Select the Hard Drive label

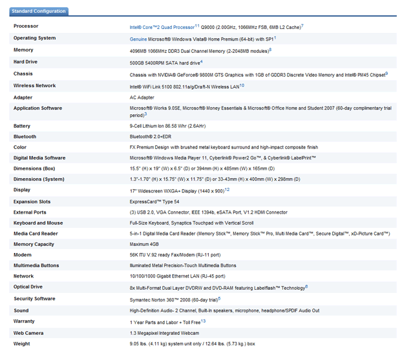25,62
